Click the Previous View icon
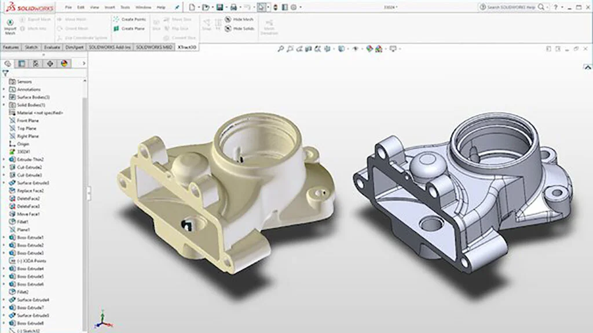This screenshot has width=593, height=333. [x=299, y=49]
